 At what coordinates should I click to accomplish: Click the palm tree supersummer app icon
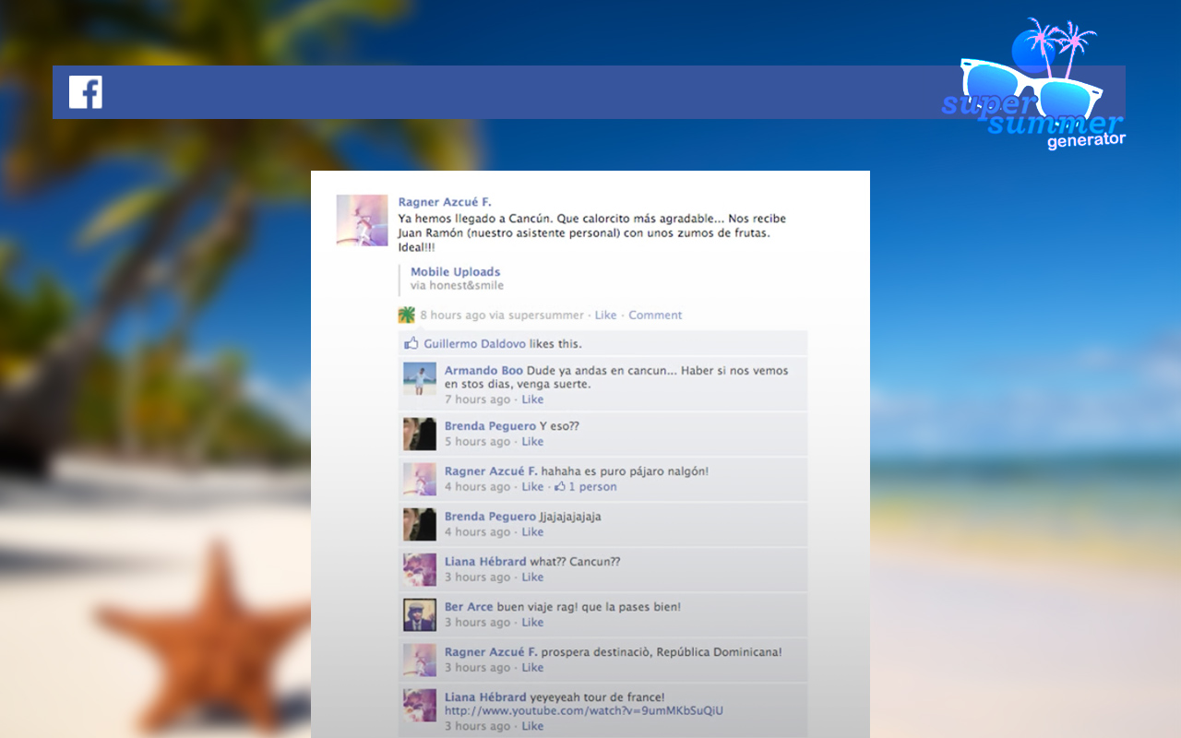click(406, 315)
